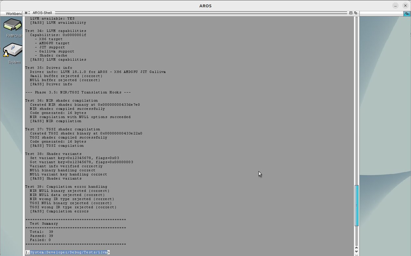Click 'NULL variant key handling correct' line
The height and width of the screenshot is (256, 411).
tap(68, 175)
